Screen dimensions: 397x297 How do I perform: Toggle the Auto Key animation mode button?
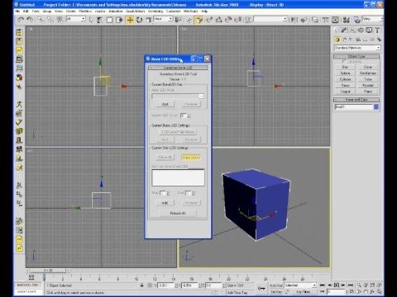click(275, 285)
